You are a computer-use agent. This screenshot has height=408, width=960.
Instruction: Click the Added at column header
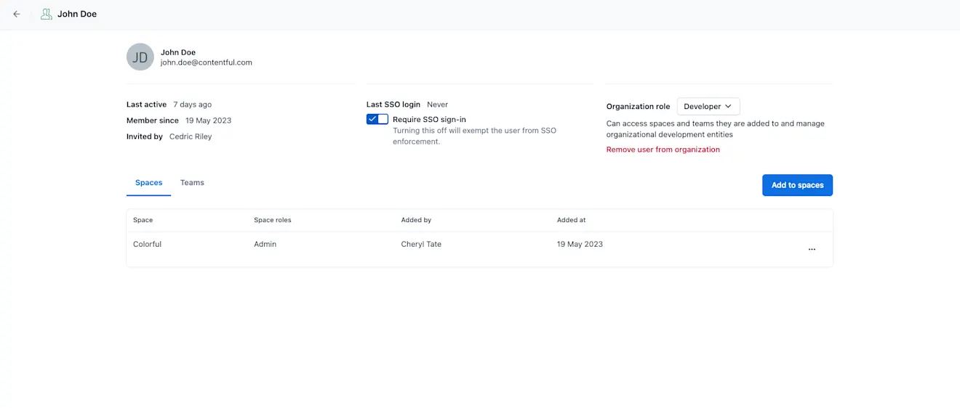tap(572, 220)
